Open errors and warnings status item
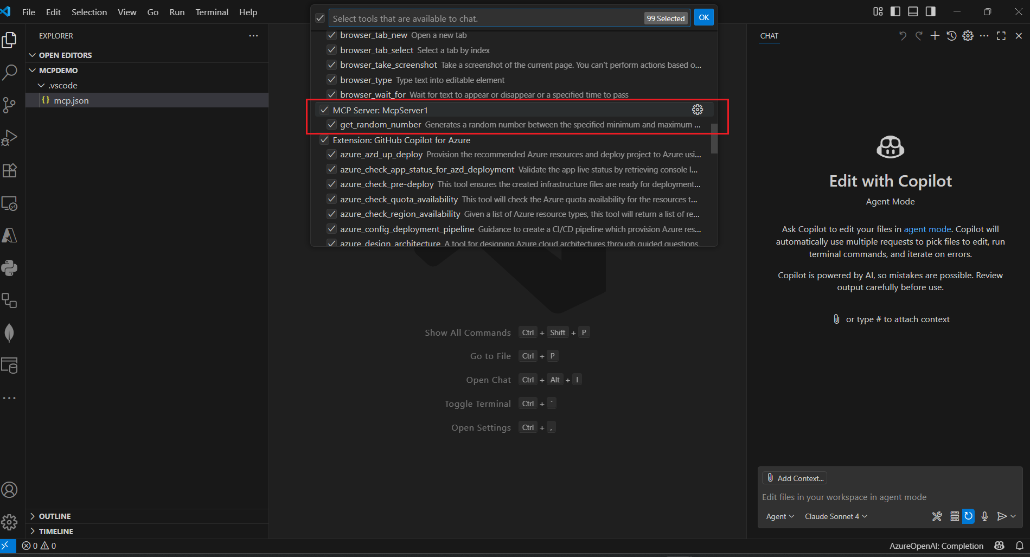 pyautogui.click(x=39, y=546)
